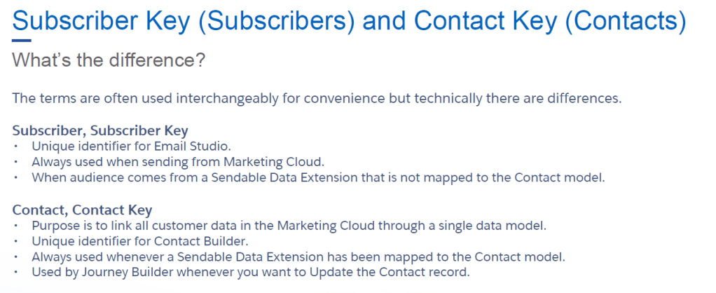Click the bullet starting "When audience comes from"
Image resolution: width=716 pixels, height=293 pixels.
pos(318,177)
